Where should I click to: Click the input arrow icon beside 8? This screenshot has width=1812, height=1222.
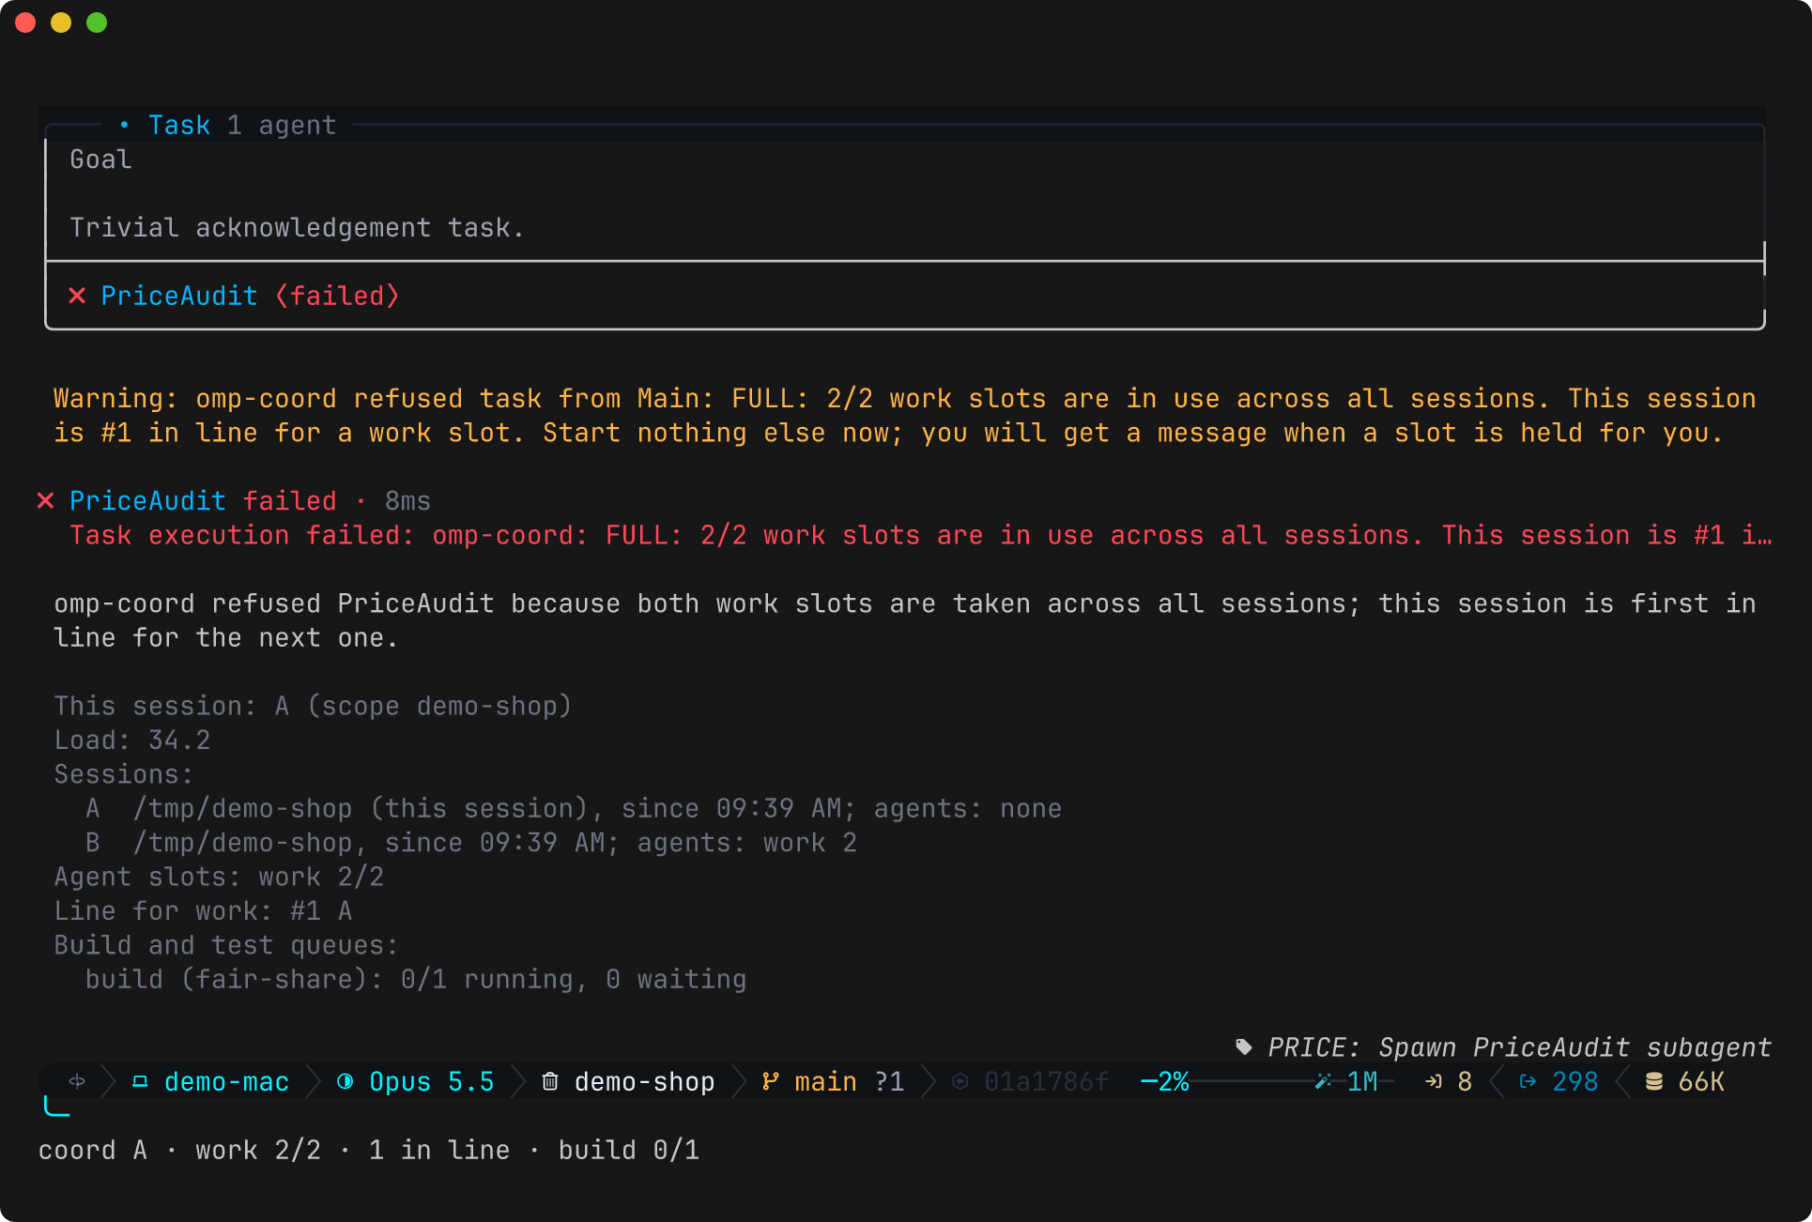1434,1081
